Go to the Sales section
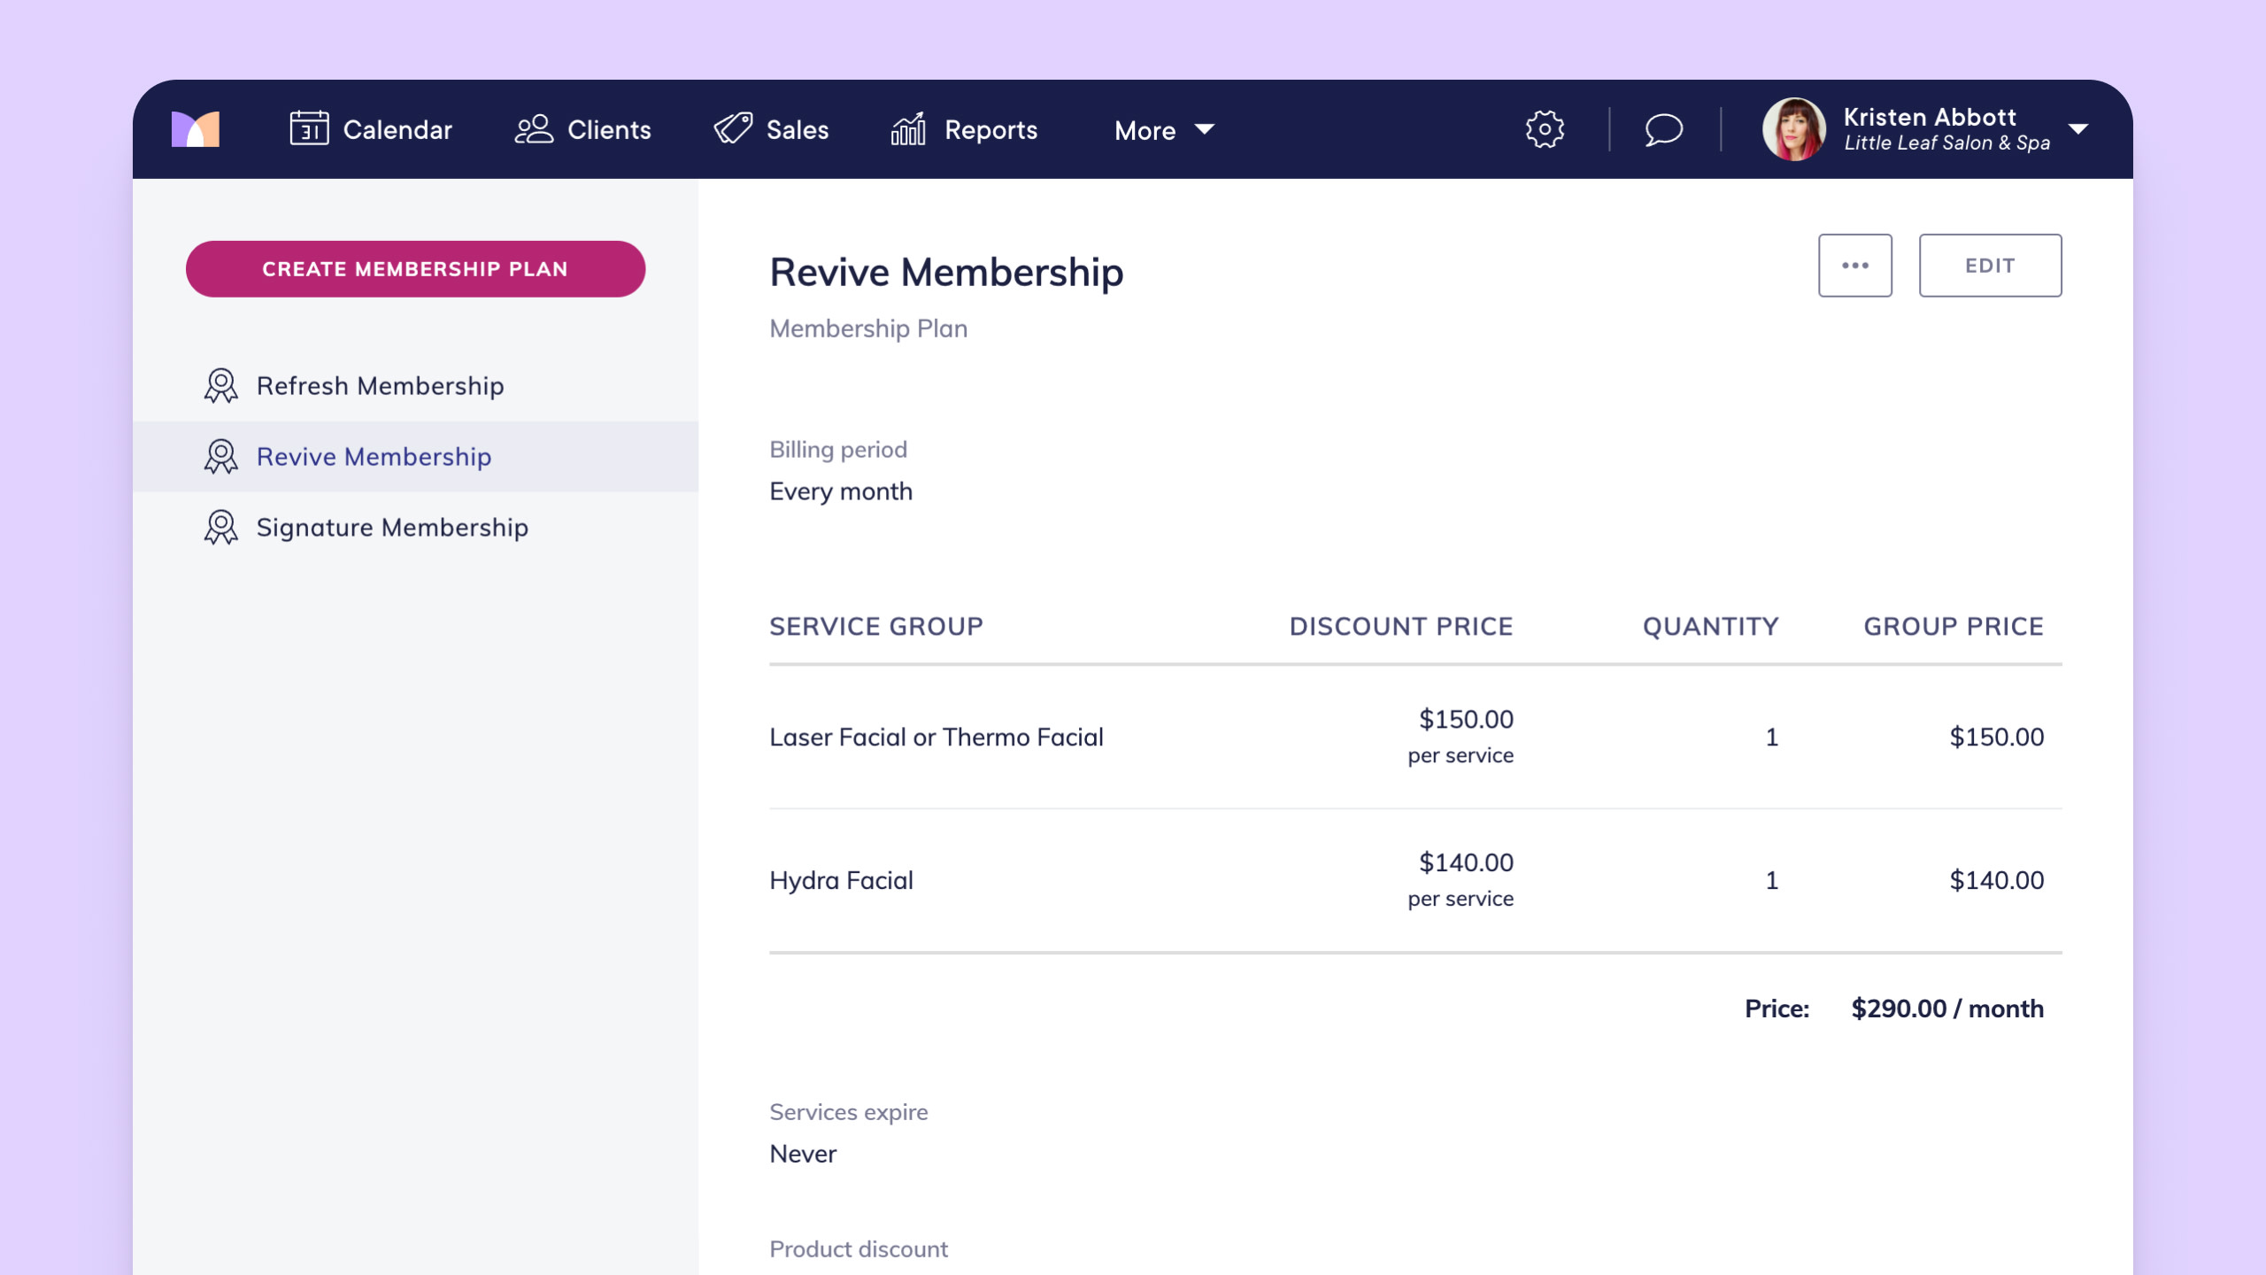 [797, 129]
